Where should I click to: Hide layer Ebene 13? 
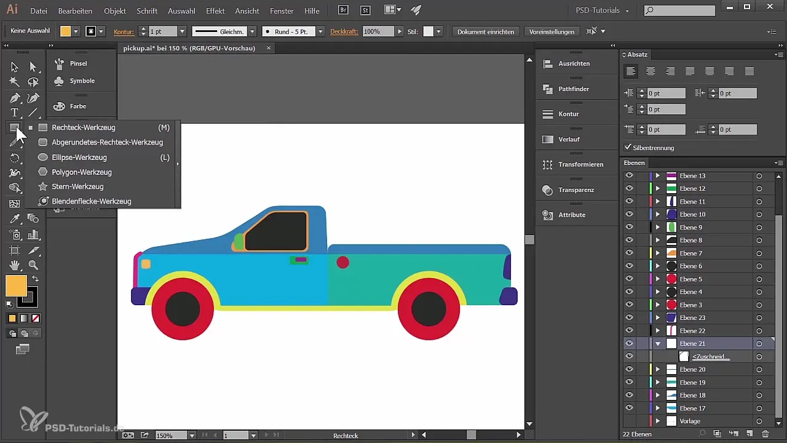click(x=629, y=175)
